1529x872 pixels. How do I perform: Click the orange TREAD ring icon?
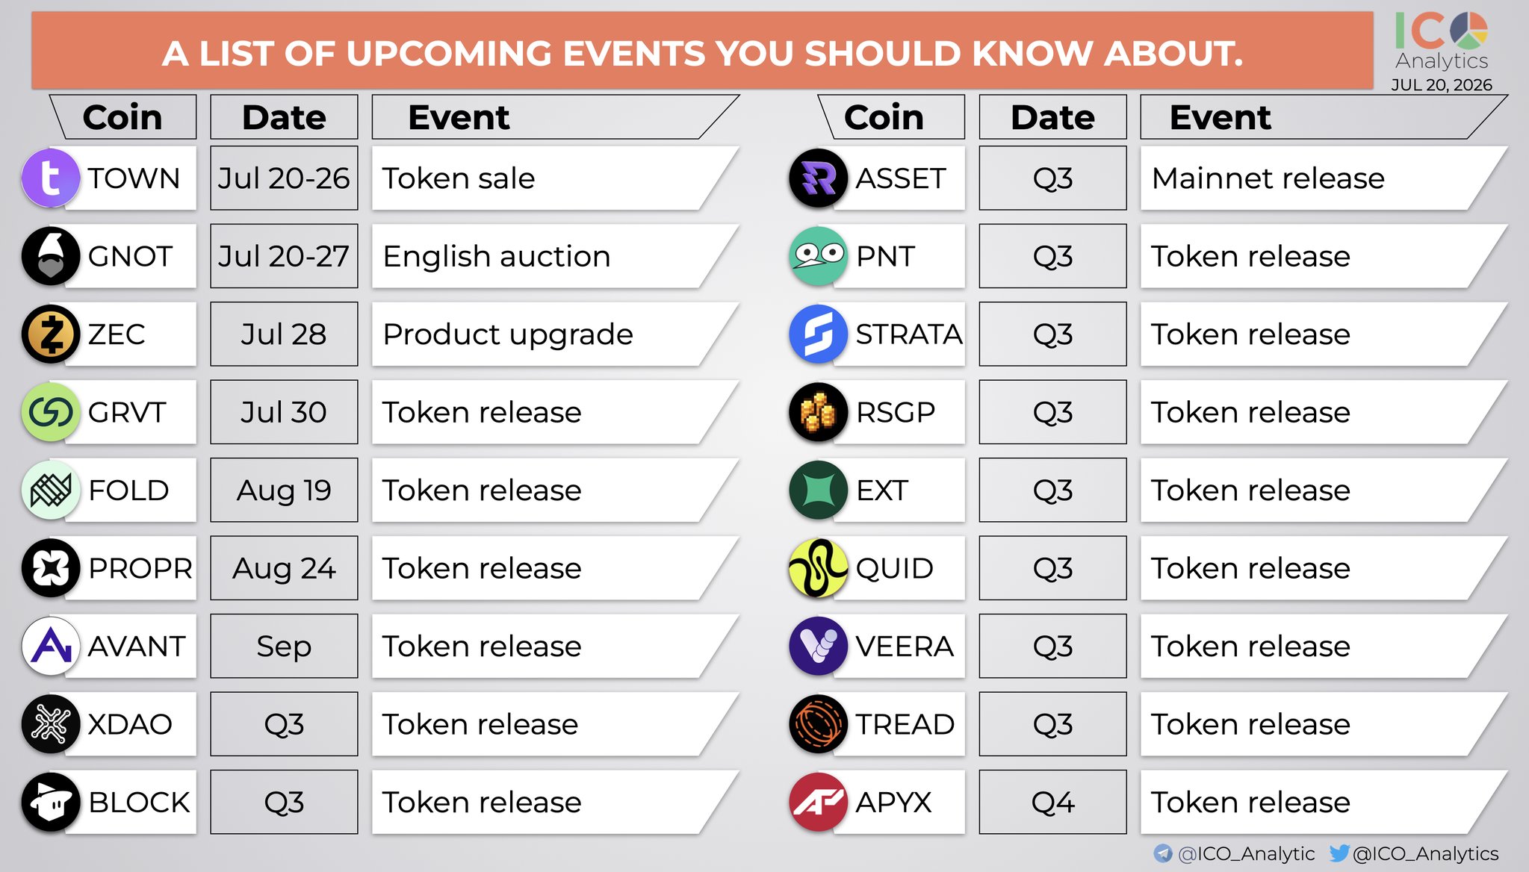tap(819, 724)
